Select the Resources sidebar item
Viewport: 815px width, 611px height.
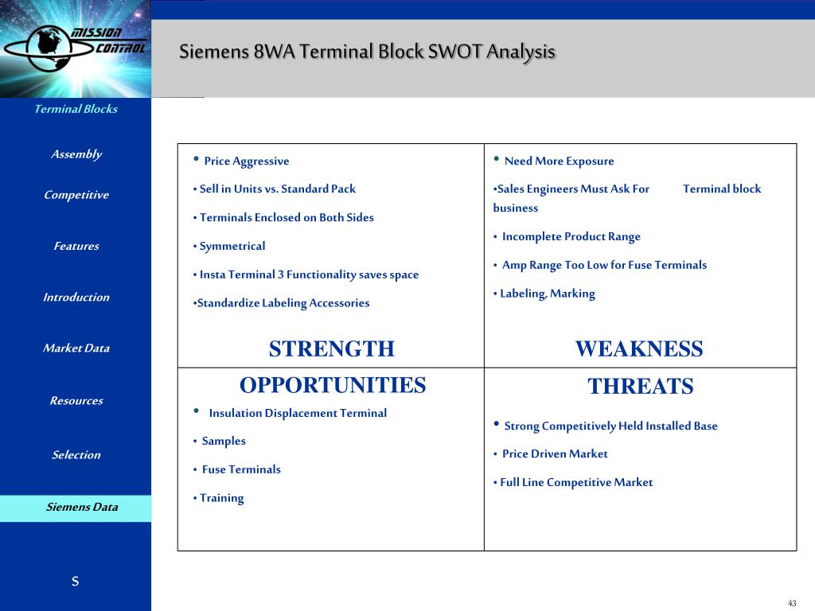pos(76,401)
